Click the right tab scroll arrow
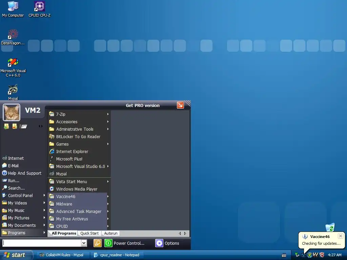The width and height of the screenshot is (347, 260). [185, 234]
